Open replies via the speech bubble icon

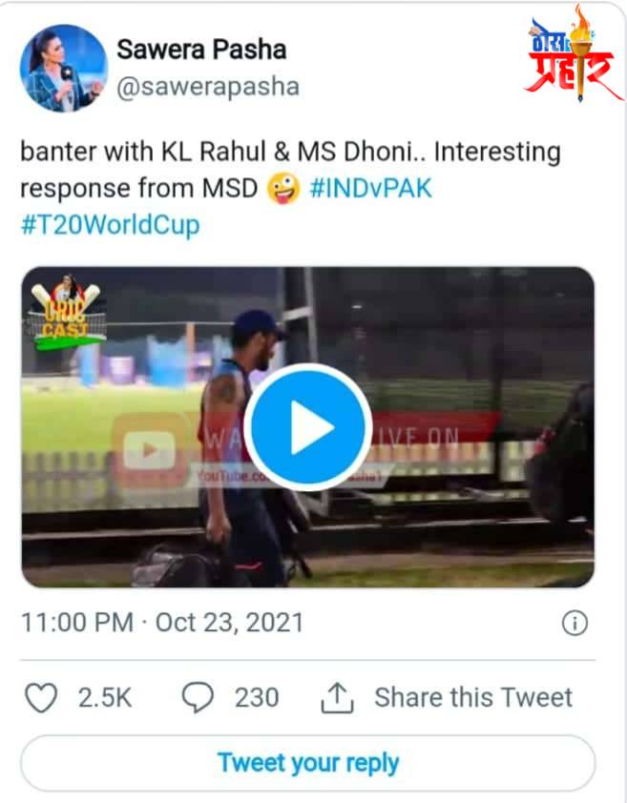[x=196, y=697]
